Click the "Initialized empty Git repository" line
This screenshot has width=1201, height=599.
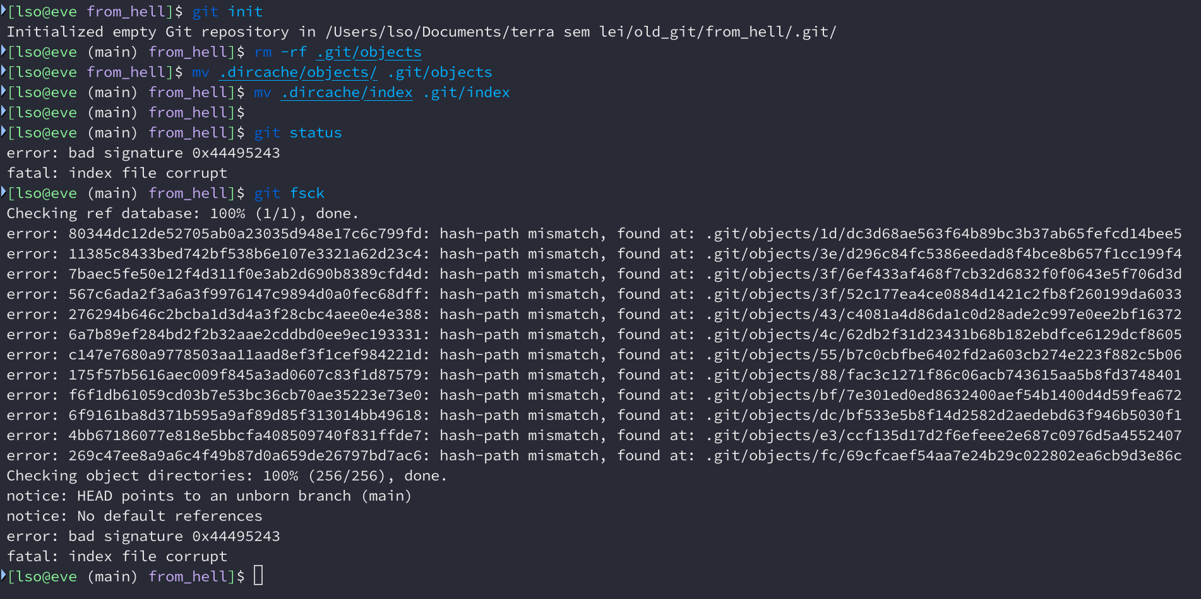421,32
